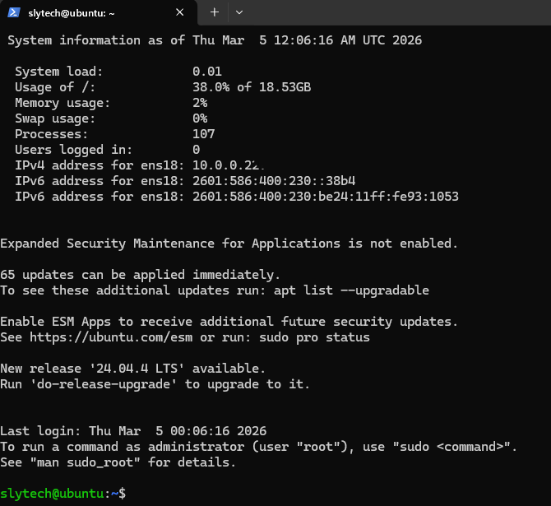Click the 'Last login' timestamp line

point(133,431)
